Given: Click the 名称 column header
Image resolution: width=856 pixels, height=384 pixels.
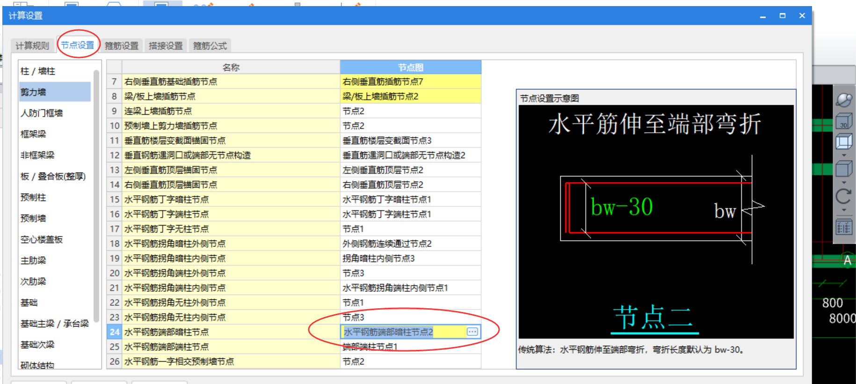Looking at the screenshot, I should tap(231, 67).
